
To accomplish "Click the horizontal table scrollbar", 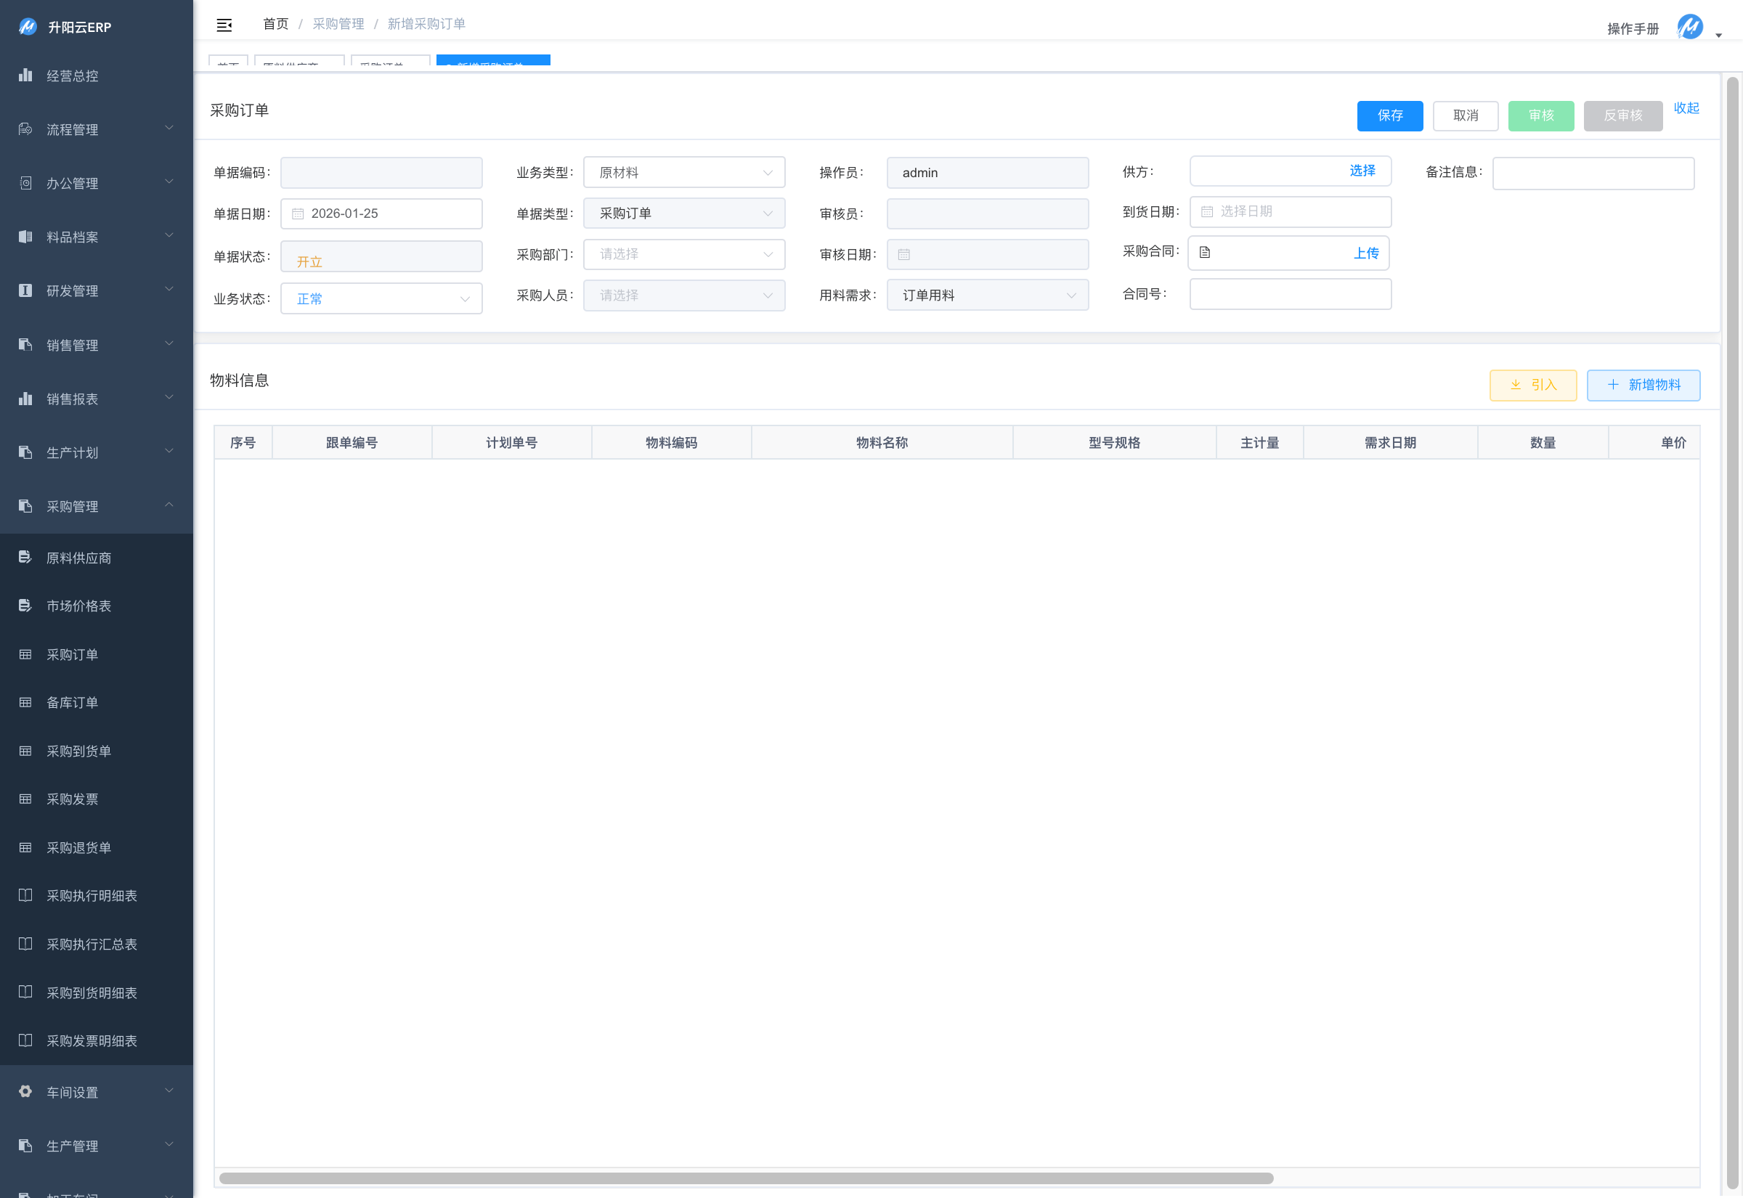I will pos(746,1178).
